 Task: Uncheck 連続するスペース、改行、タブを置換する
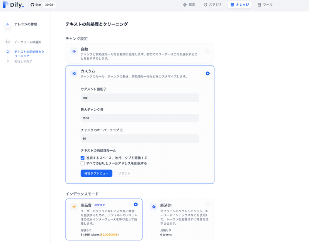click(x=83, y=157)
